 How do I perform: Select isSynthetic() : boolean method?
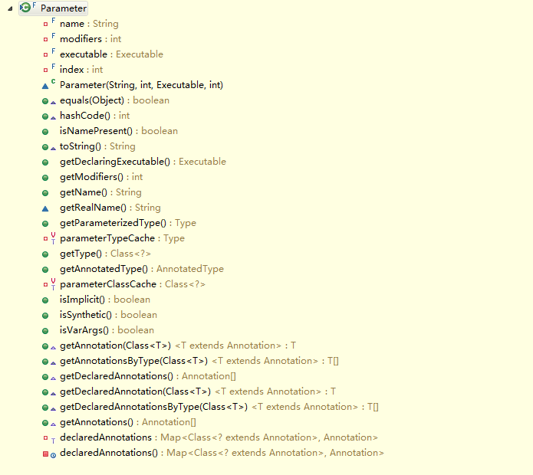(x=108, y=315)
